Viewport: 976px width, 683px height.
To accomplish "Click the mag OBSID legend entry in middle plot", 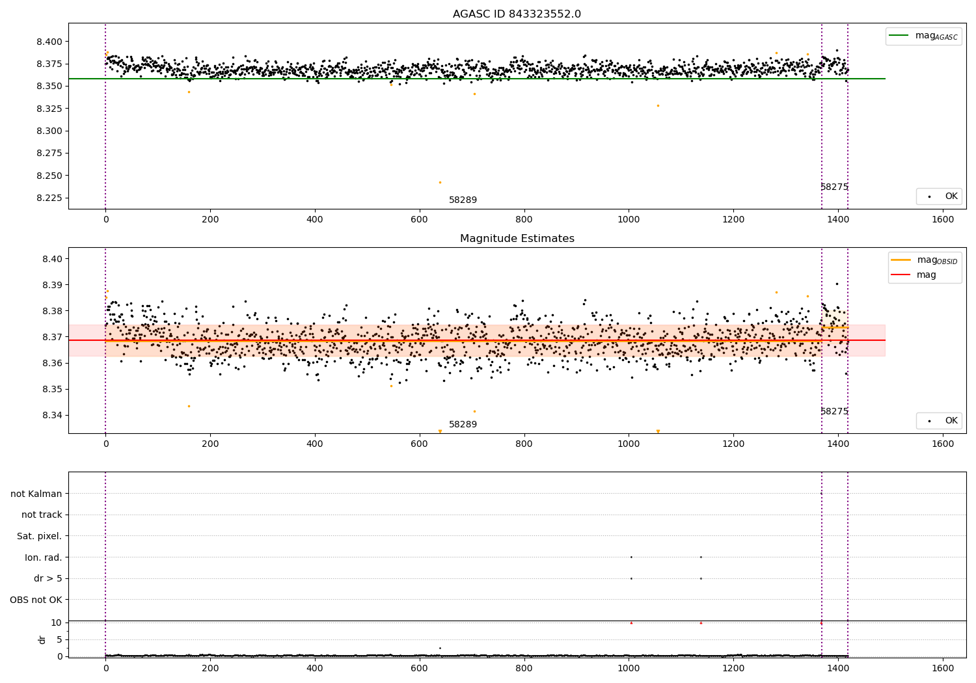I will [924, 260].
